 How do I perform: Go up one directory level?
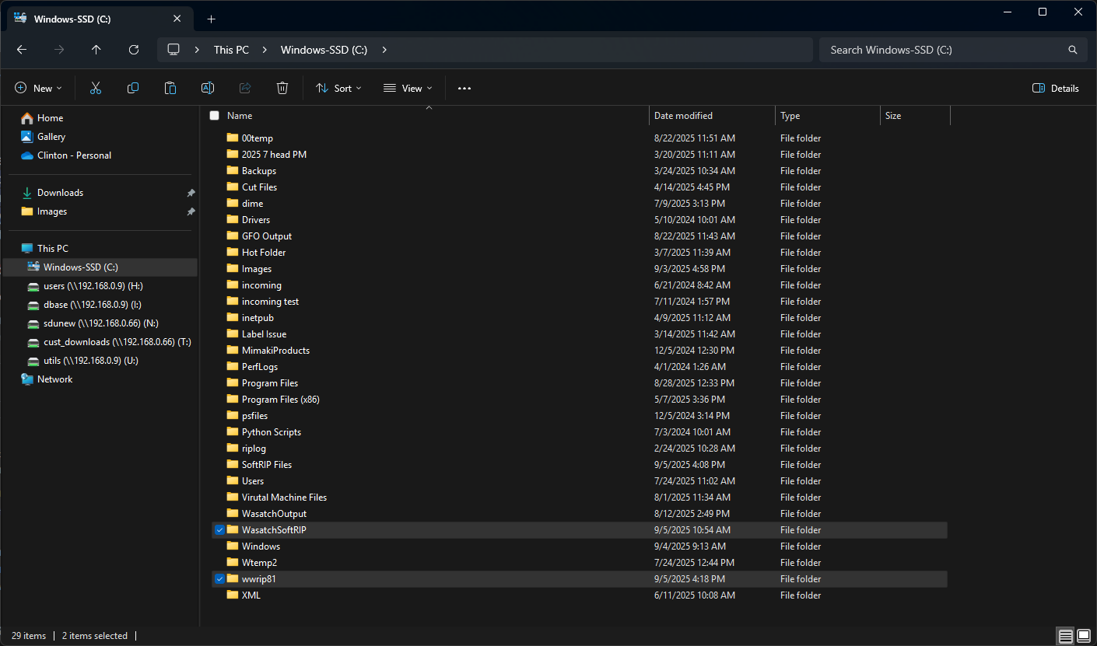pos(96,50)
